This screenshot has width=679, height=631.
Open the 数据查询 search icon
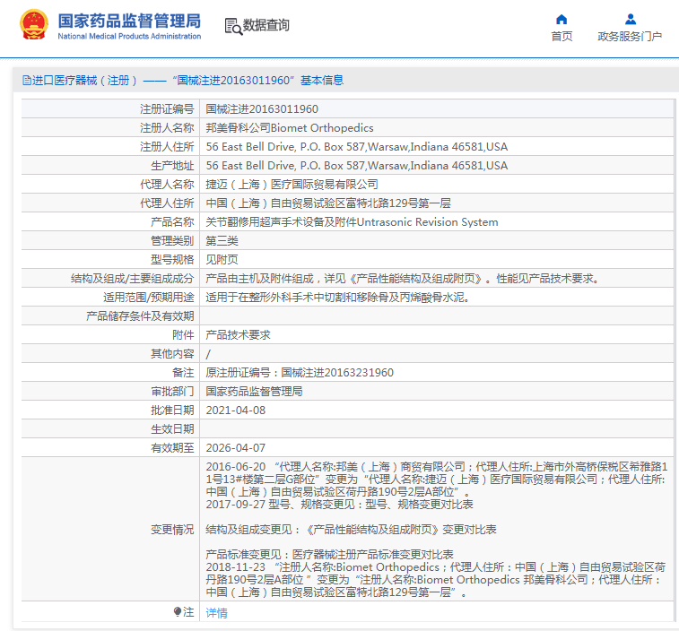(233, 26)
